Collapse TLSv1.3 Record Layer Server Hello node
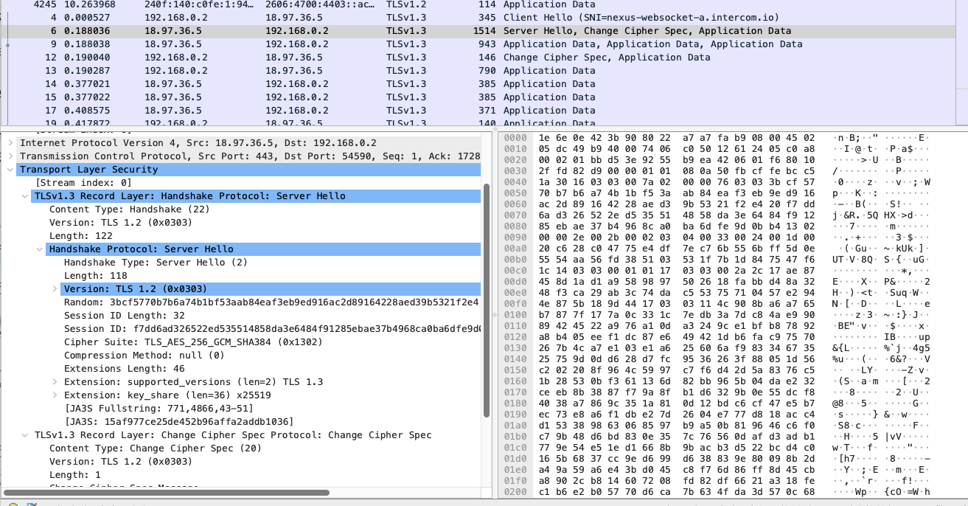 24,196
